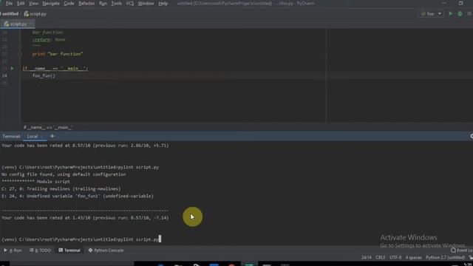The image size is (473, 266).
Task: Open the Edit menu
Action: [x=21, y=3]
